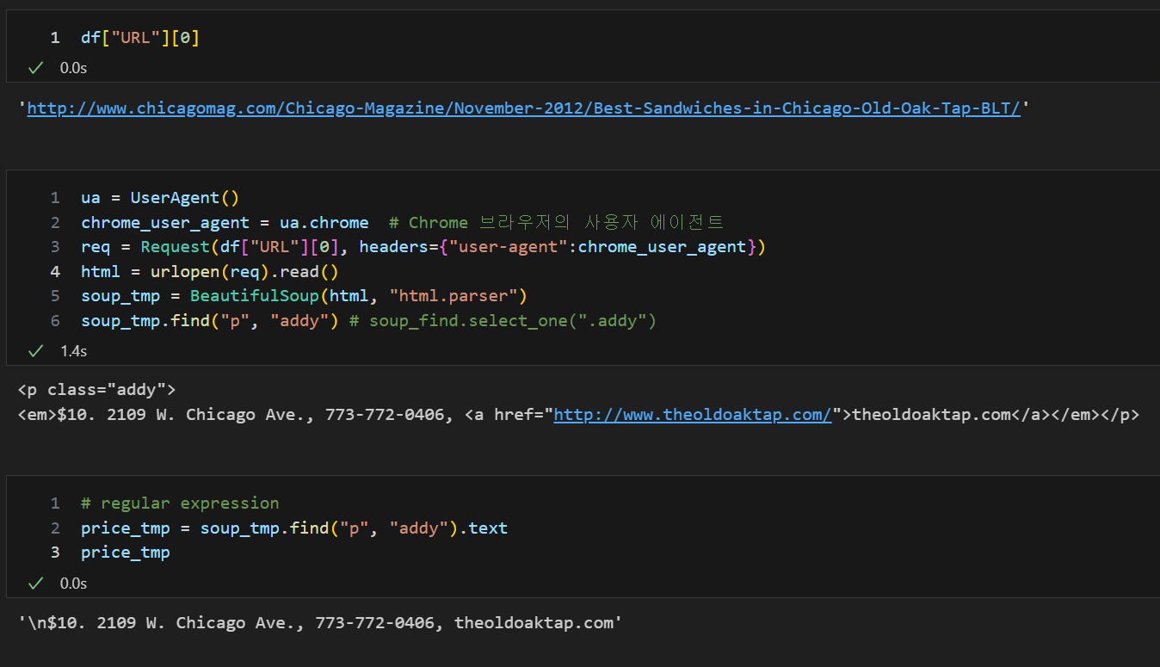Click execution time 1.4s
Screen dimensions: 1160x667
coord(73,351)
